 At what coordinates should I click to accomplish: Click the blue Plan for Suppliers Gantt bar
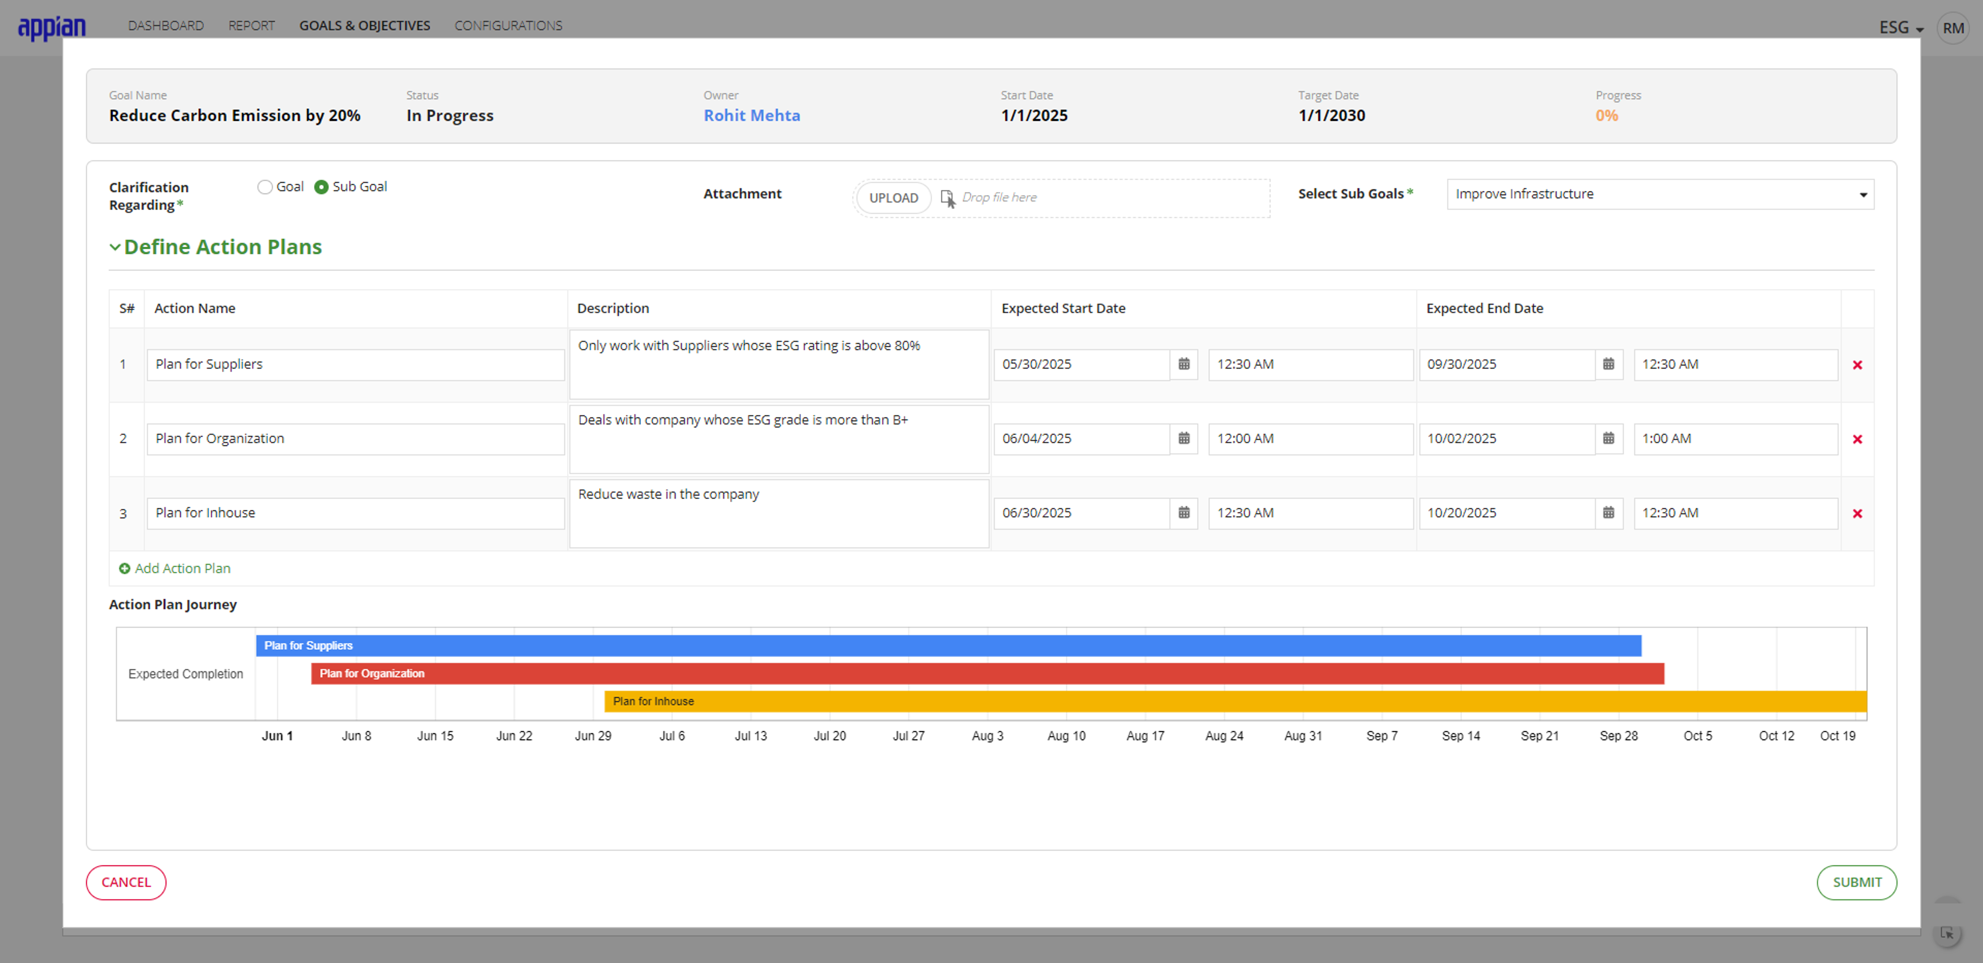click(949, 645)
